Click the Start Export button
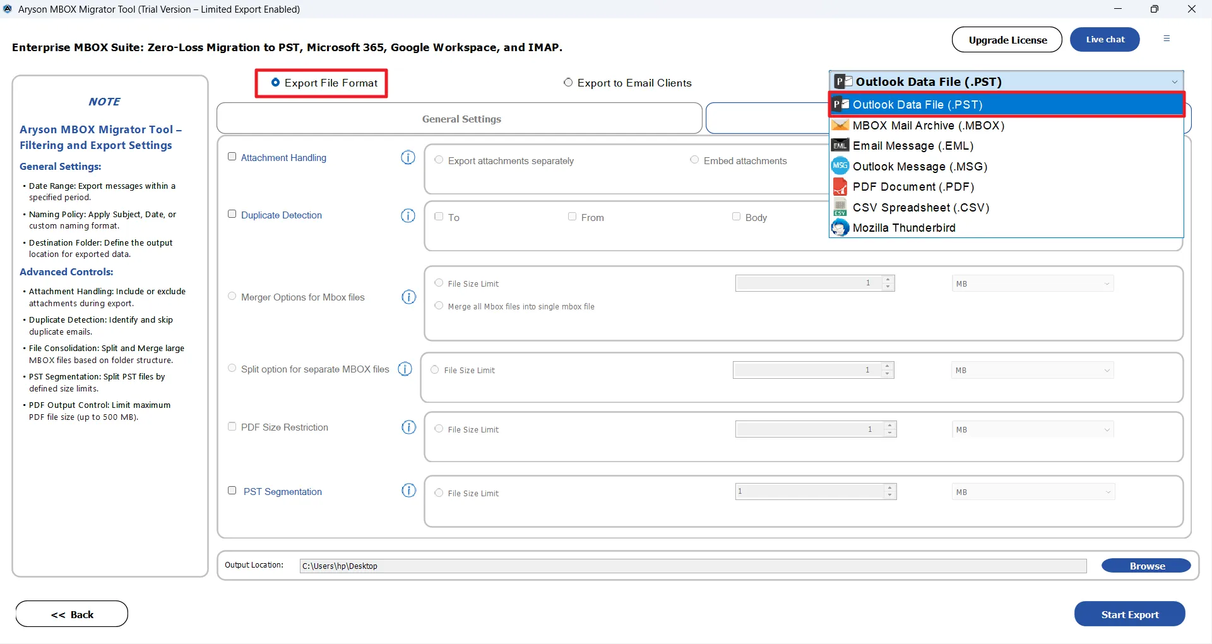The image size is (1212, 644). [x=1129, y=614]
